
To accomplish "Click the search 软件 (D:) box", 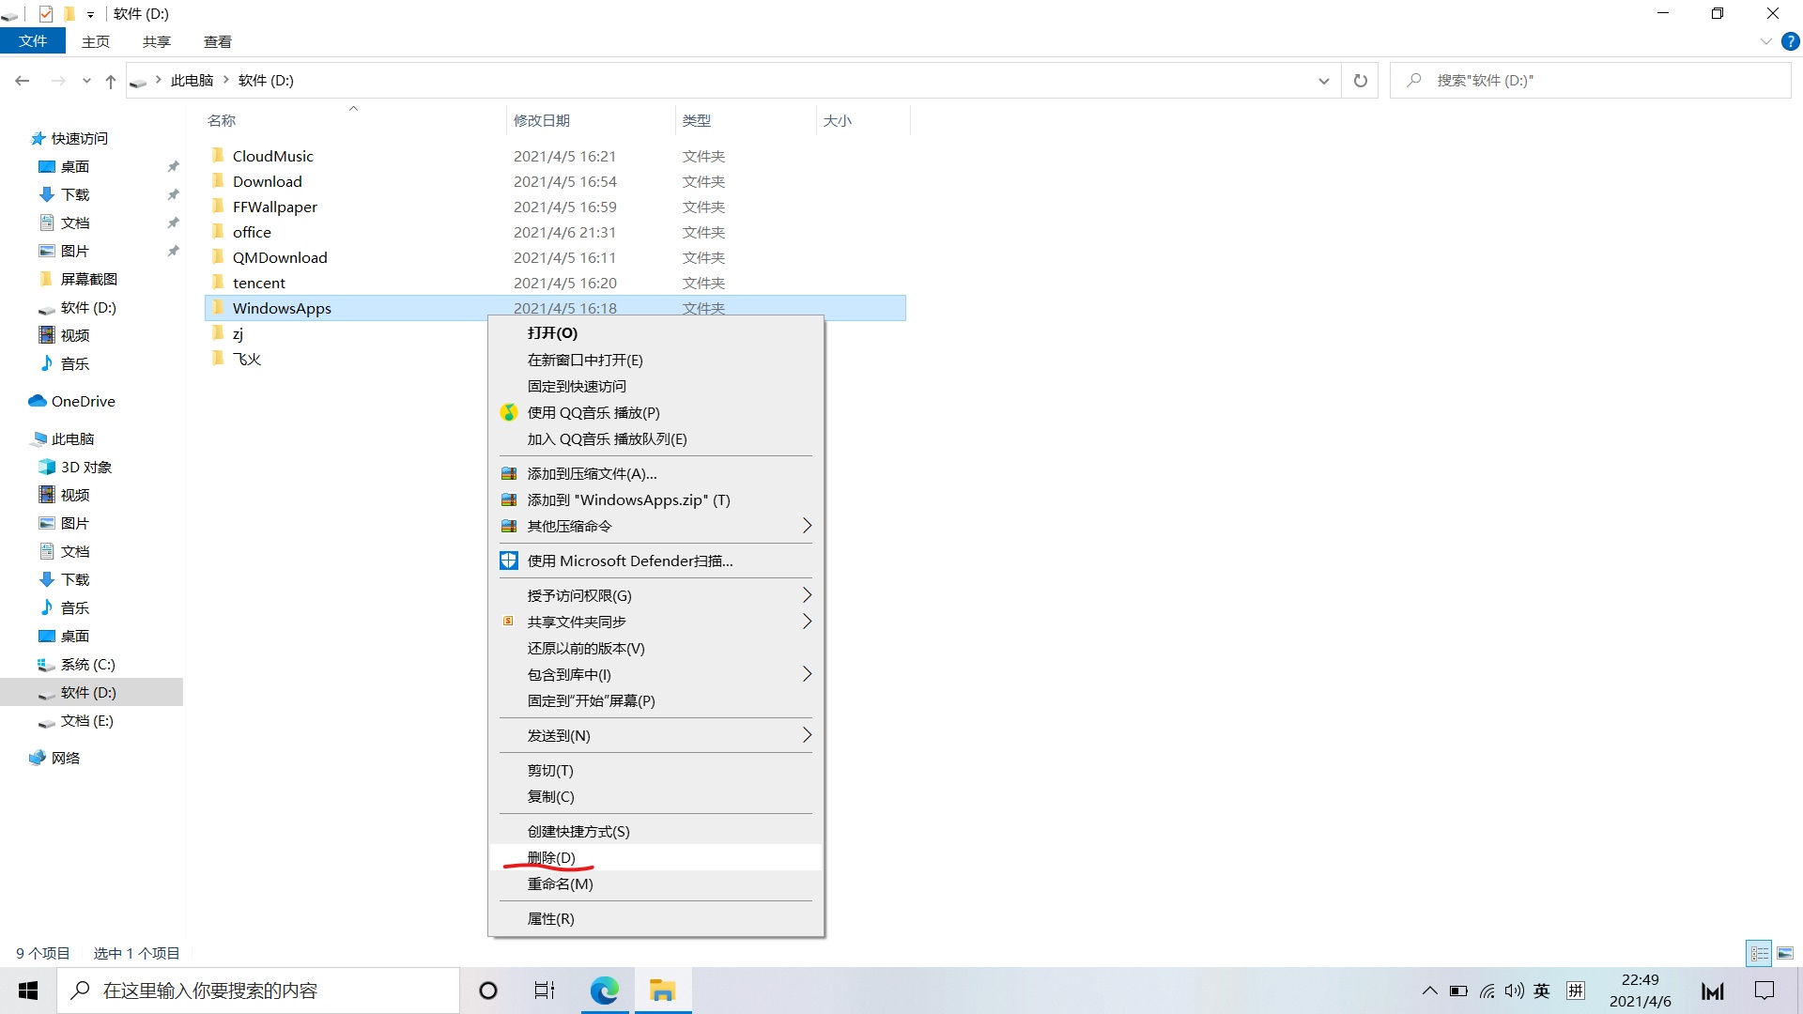I will [x=1596, y=81].
